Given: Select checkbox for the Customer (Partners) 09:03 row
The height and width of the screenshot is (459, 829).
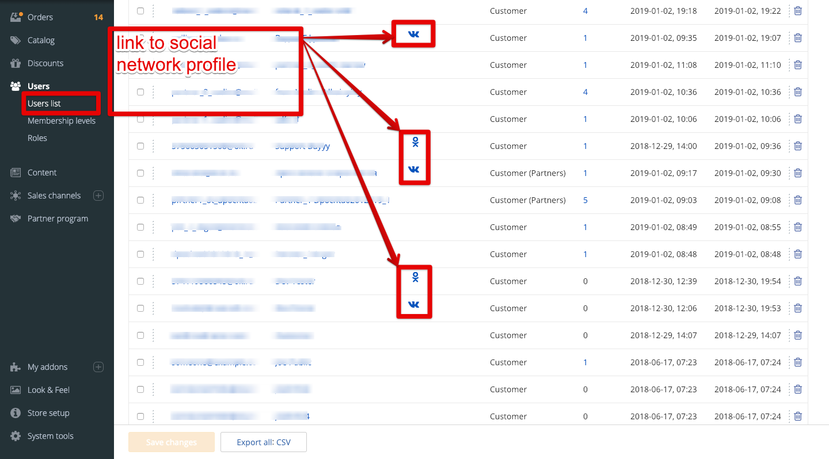Looking at the screenshot, I should 140,200.
